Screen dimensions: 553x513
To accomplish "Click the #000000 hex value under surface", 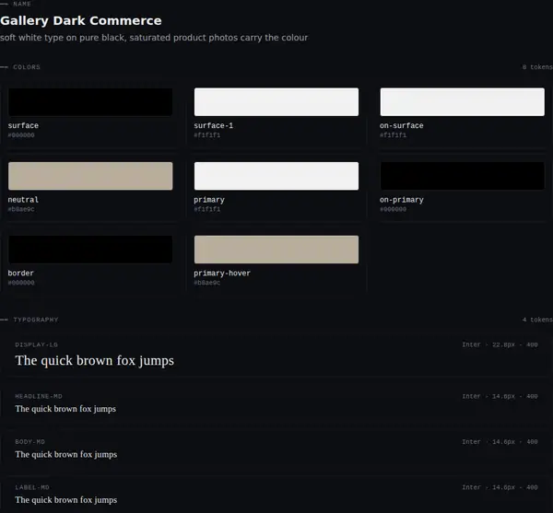I will [21, 135].
